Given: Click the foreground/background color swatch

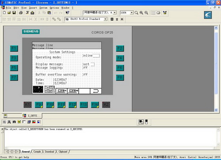Looking at the screenshot, I should [141, 122].
